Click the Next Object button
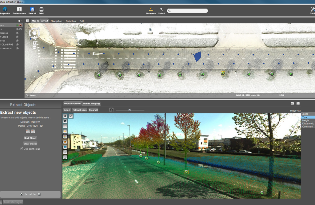 pos(30,138)
